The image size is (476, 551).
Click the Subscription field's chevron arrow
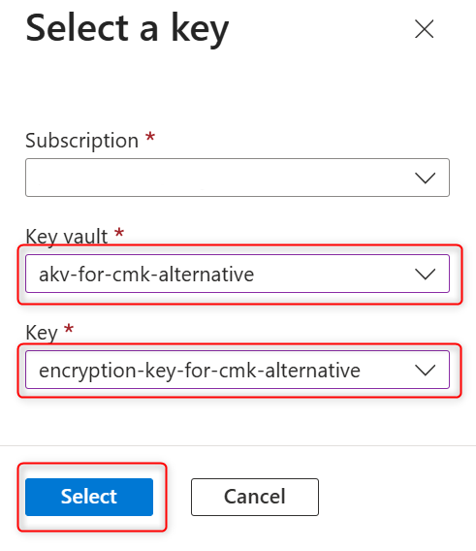click(425, 178)
